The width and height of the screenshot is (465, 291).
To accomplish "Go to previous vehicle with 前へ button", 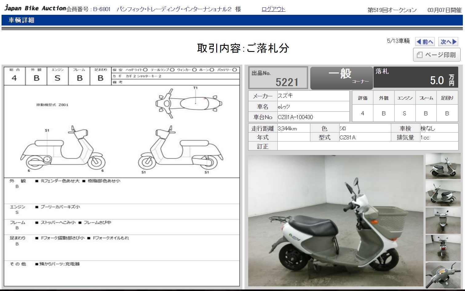I will click(x=425, y=42).
